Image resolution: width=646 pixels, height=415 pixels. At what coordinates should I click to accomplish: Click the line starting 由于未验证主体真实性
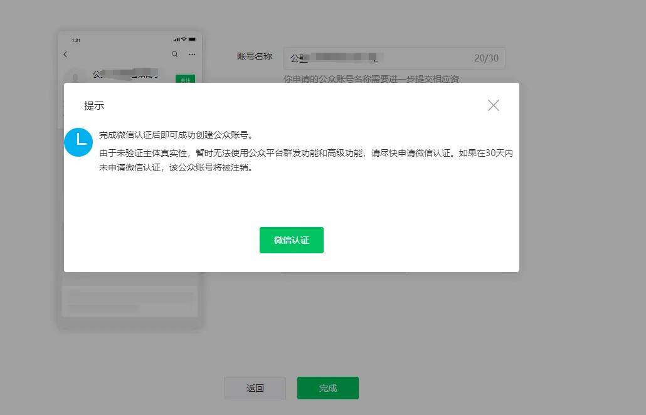pos(306,153)
